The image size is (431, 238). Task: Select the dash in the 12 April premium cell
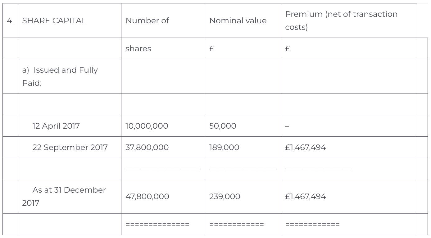(x=287, y=126)
